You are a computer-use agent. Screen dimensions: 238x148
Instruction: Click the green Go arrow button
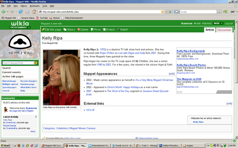click(x=170, y=11)
